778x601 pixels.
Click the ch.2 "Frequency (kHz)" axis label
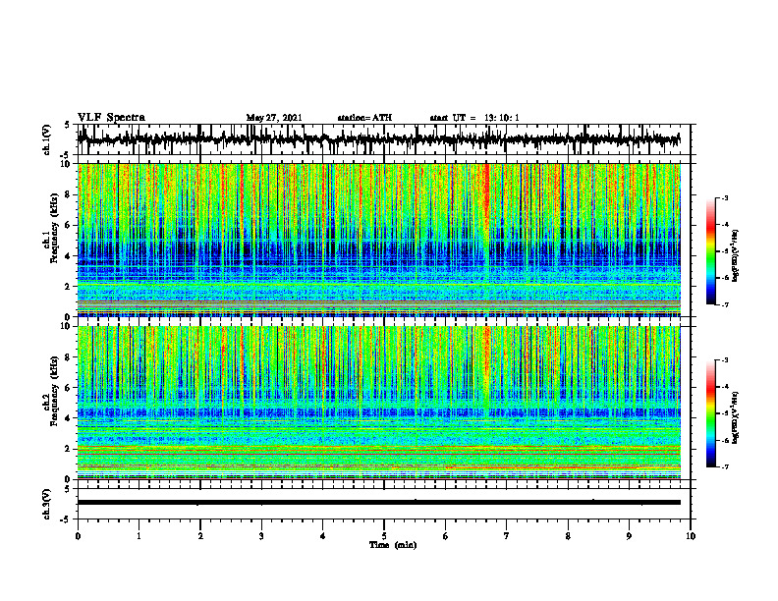click(54, 391)
